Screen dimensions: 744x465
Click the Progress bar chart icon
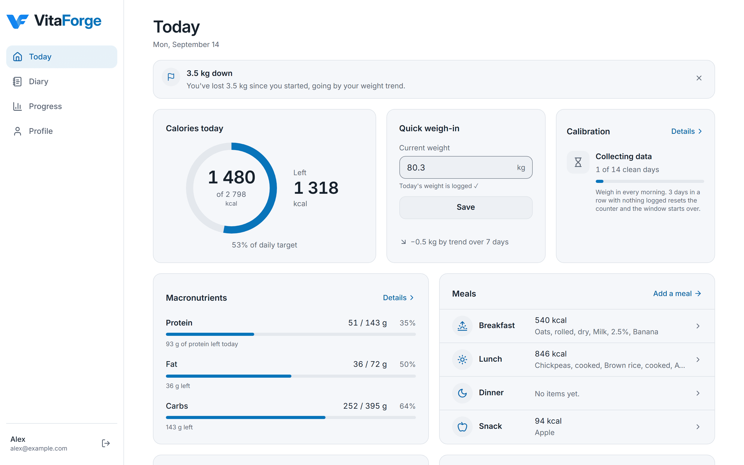click(17, 106)
